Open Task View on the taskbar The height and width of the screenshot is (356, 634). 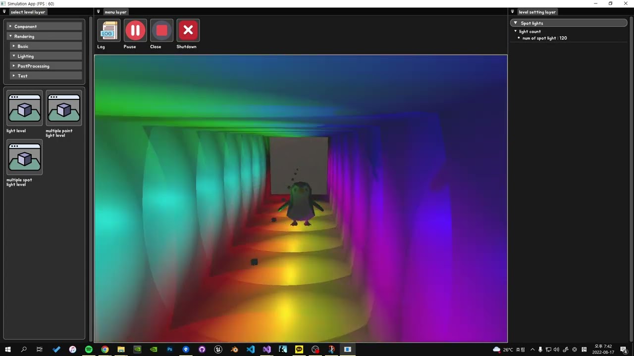pos(40,349)
